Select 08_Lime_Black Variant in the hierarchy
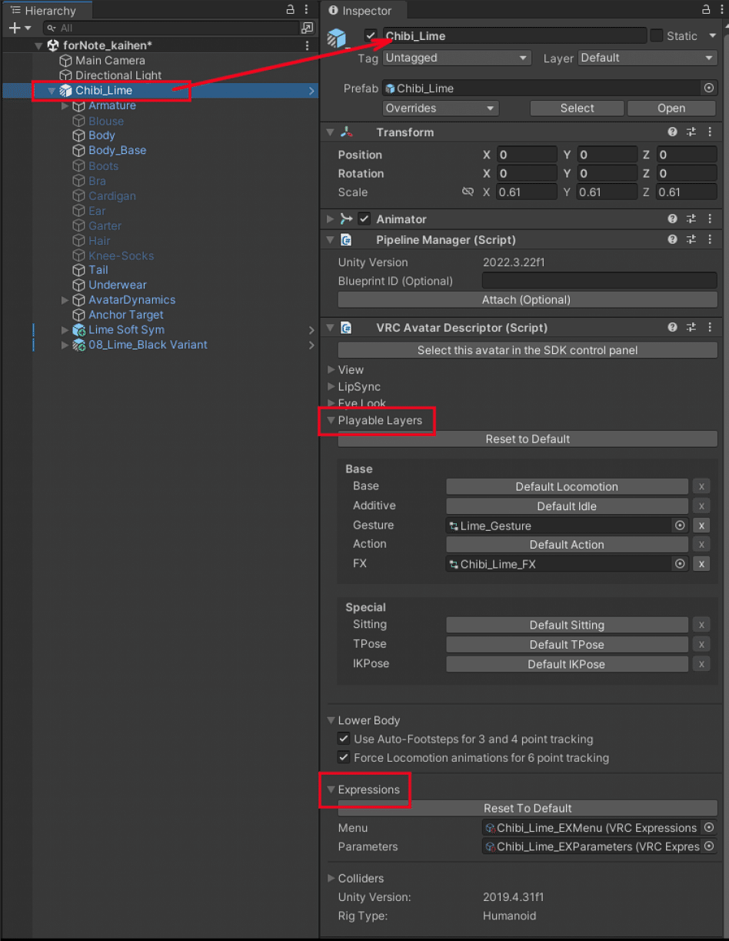 point(148,345)
